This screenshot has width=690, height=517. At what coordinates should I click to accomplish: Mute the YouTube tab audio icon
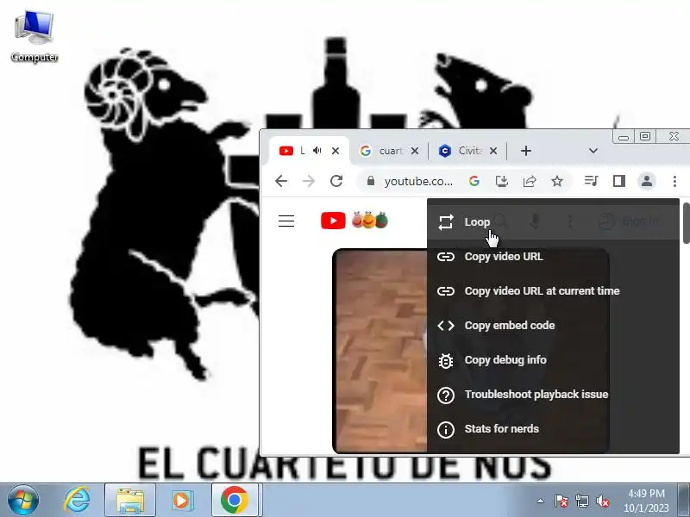(317, 150)
